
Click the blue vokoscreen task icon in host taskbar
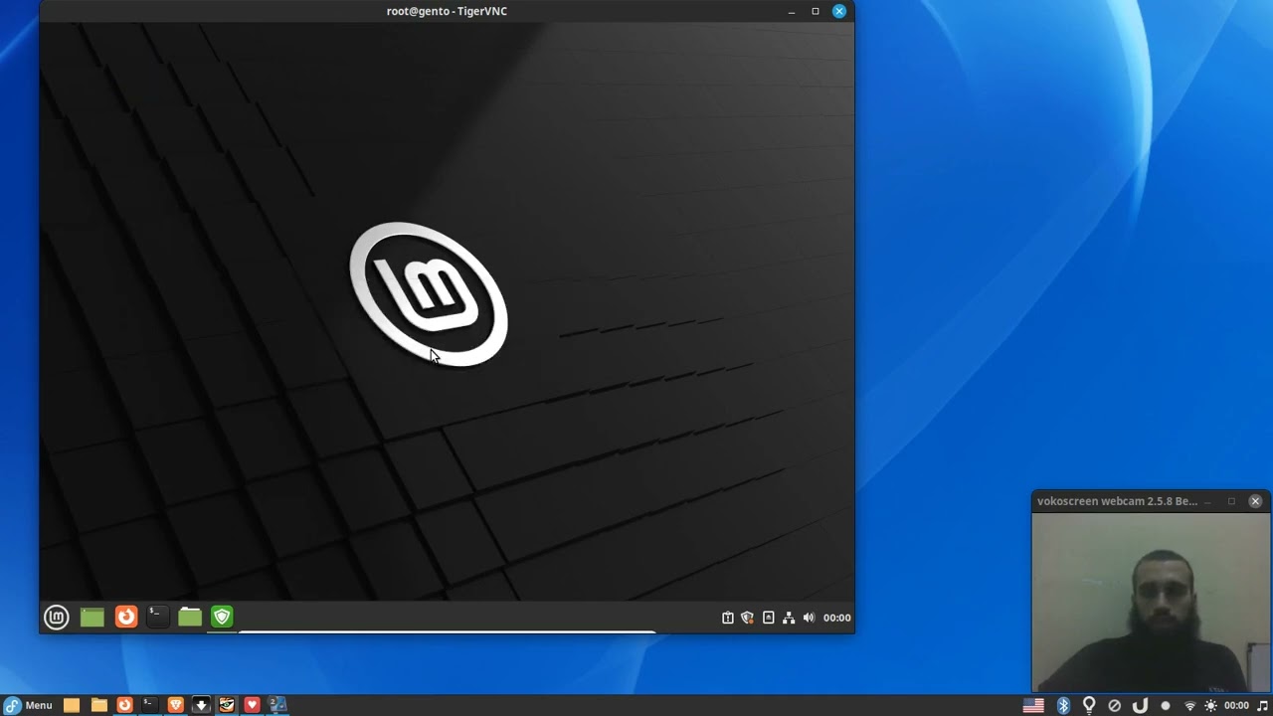coord(277,705)
